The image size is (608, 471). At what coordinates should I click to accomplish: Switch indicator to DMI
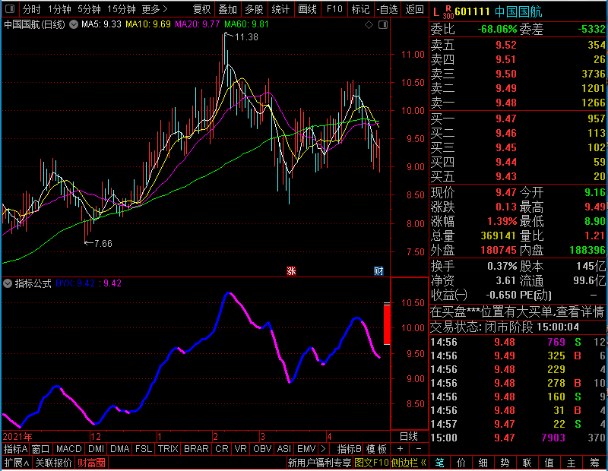pos(96,449)
